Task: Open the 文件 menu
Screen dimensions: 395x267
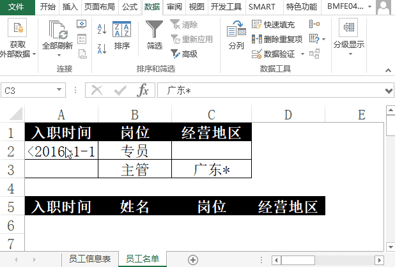Action: click(17, 7)
